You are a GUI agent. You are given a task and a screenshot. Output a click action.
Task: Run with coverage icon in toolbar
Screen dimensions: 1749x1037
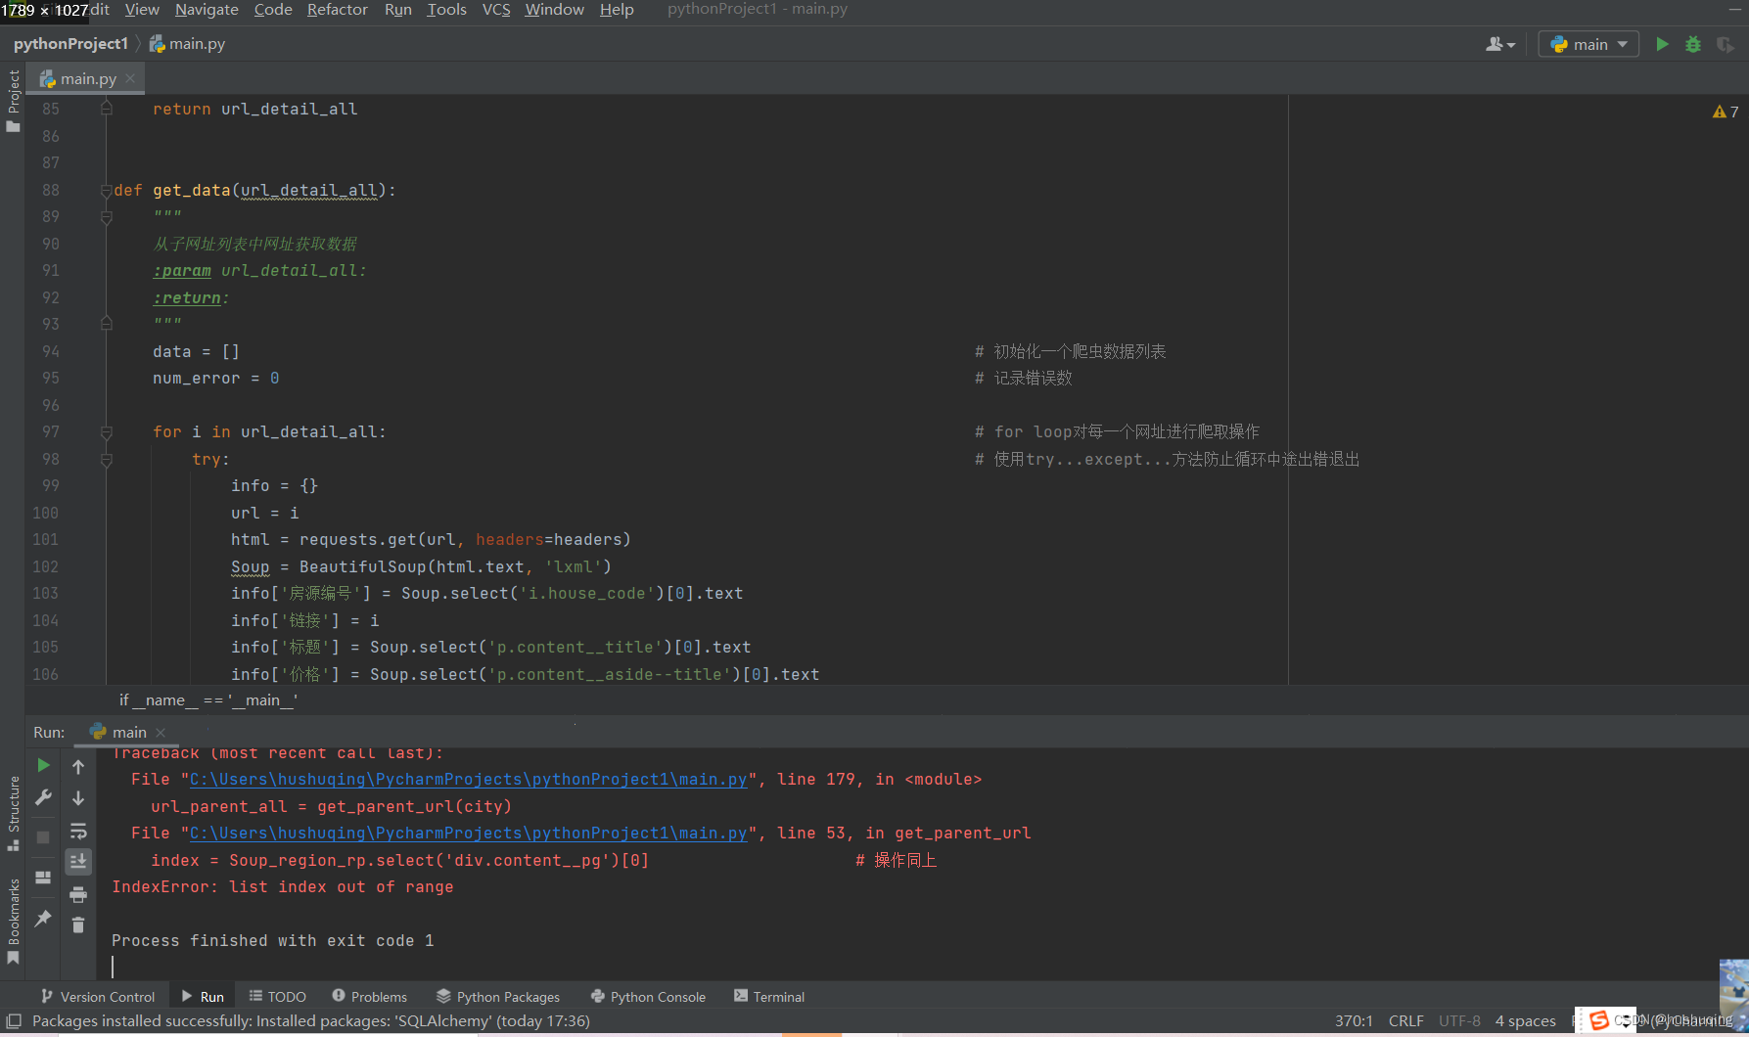coord(1726,44)
